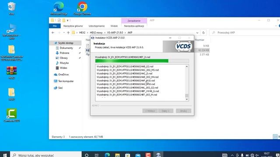Click the scrollbar thumb in the installer log
This screenshot has height=157, width=280.
pos(187,96)
